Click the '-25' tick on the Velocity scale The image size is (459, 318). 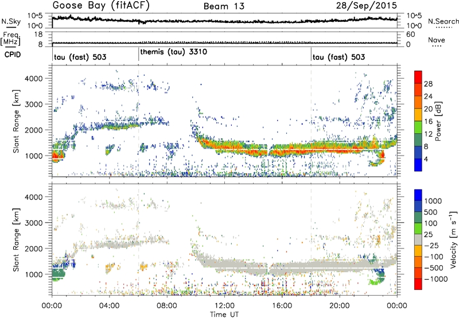(x=431, y=245)
